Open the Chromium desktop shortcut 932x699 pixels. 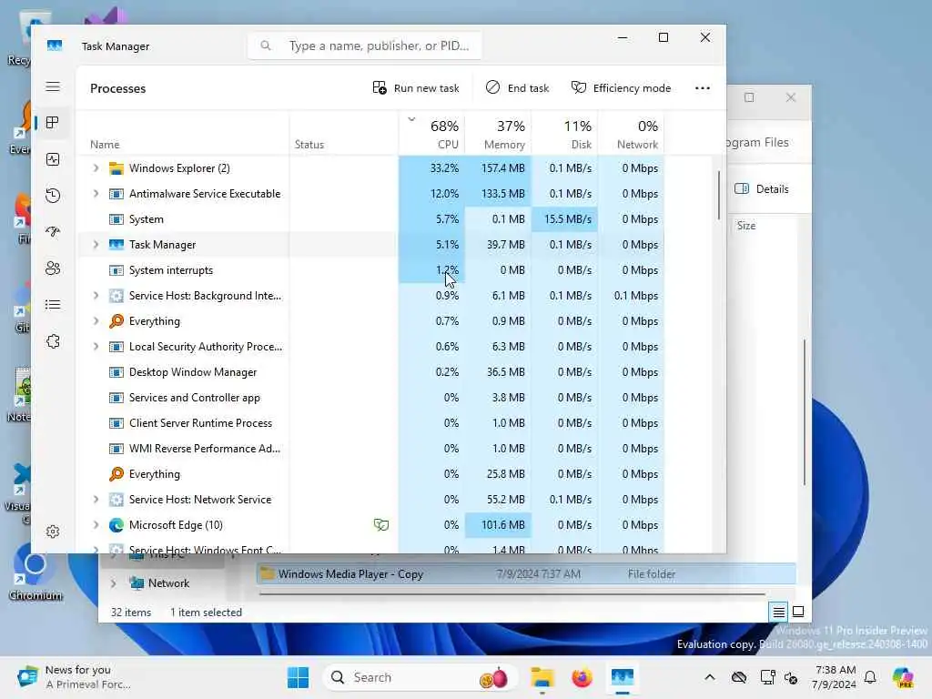[x=35, y=572]
